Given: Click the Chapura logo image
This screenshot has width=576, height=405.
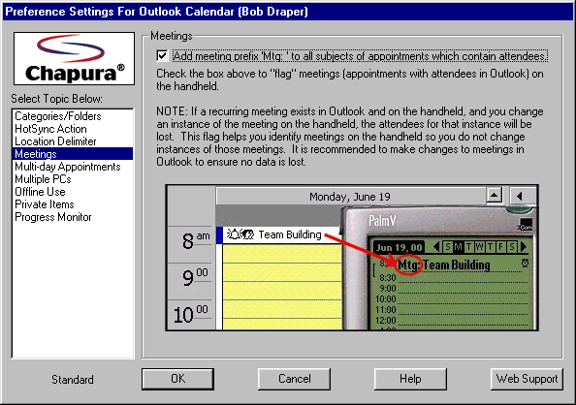Looking at the screenshot, I should coord(75,59).
